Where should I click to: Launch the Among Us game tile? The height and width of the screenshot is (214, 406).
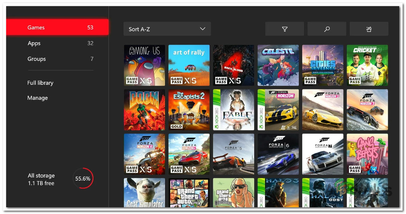[x=144, y=65]
